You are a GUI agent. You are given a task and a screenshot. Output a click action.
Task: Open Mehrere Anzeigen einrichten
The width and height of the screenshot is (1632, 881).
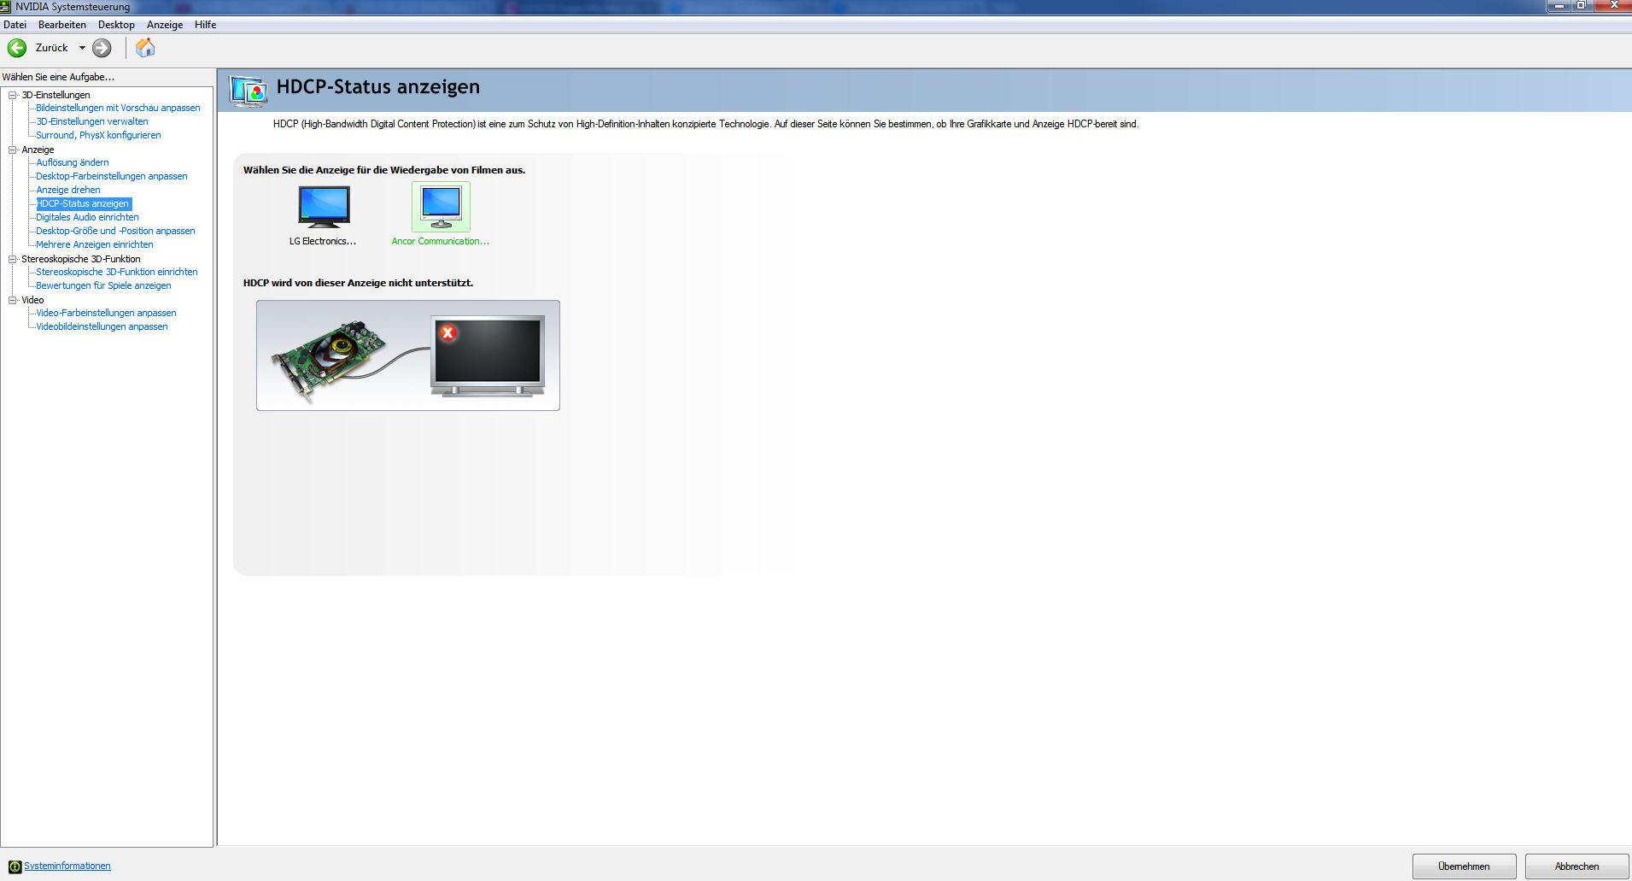(95, 244)
